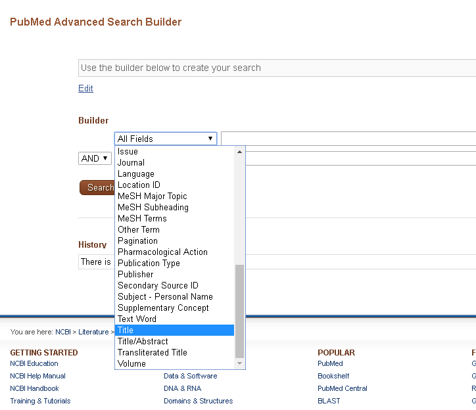Open Training & Tutorials link
Screen dimensions: 476x410
tap(40, 401)
